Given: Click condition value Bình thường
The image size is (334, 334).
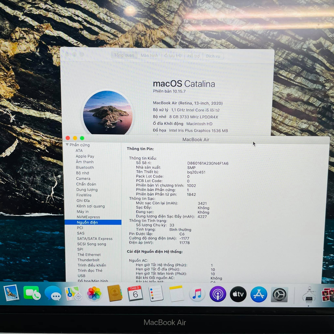Looking at the screenshot, I should click(x=180, y=230).
